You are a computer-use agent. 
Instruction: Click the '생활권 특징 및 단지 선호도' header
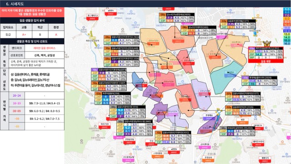(32, 41)
